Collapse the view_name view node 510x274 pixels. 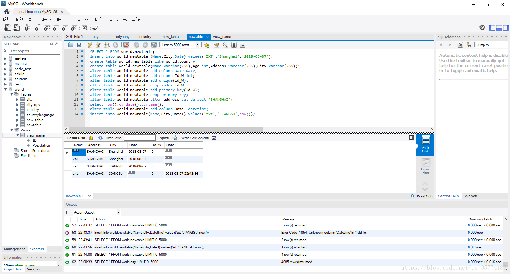[18, 135]
